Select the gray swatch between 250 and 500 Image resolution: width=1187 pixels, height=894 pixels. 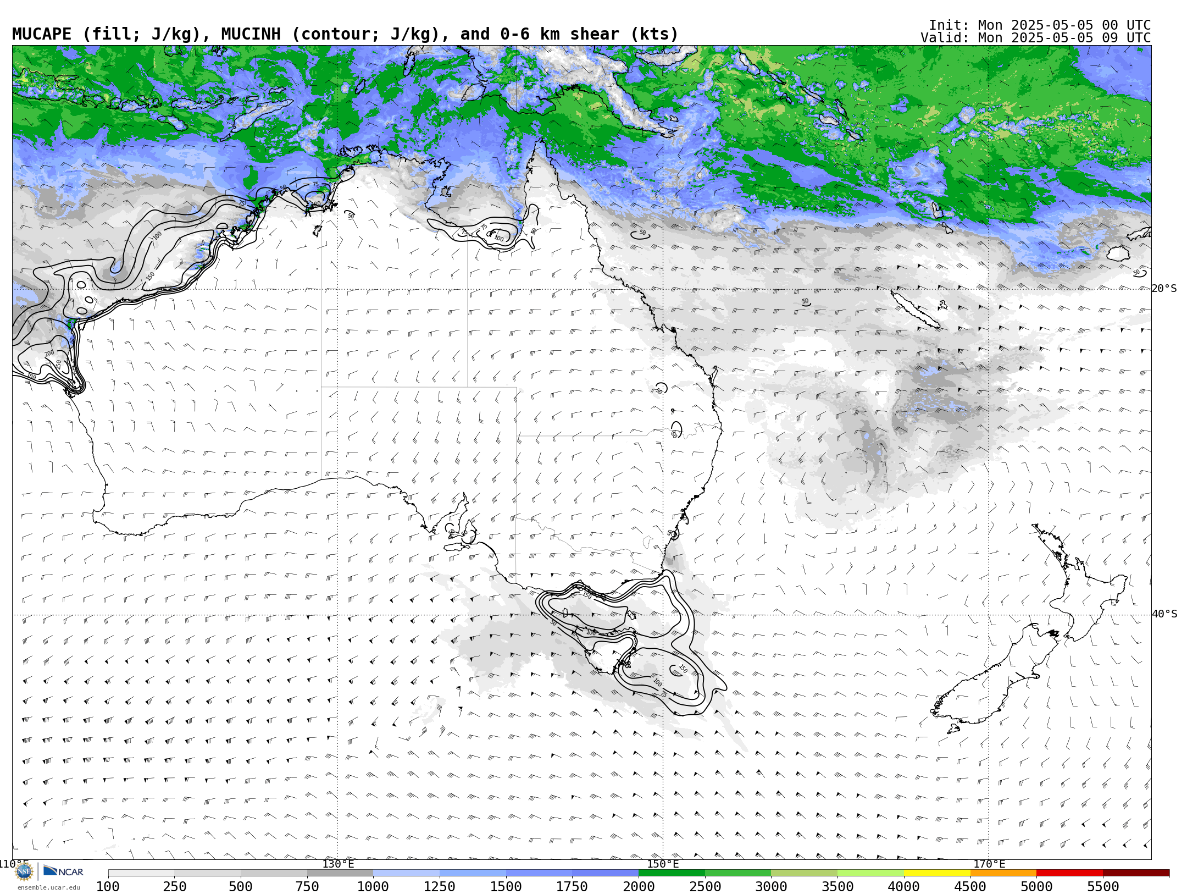(x=208, y=873)
